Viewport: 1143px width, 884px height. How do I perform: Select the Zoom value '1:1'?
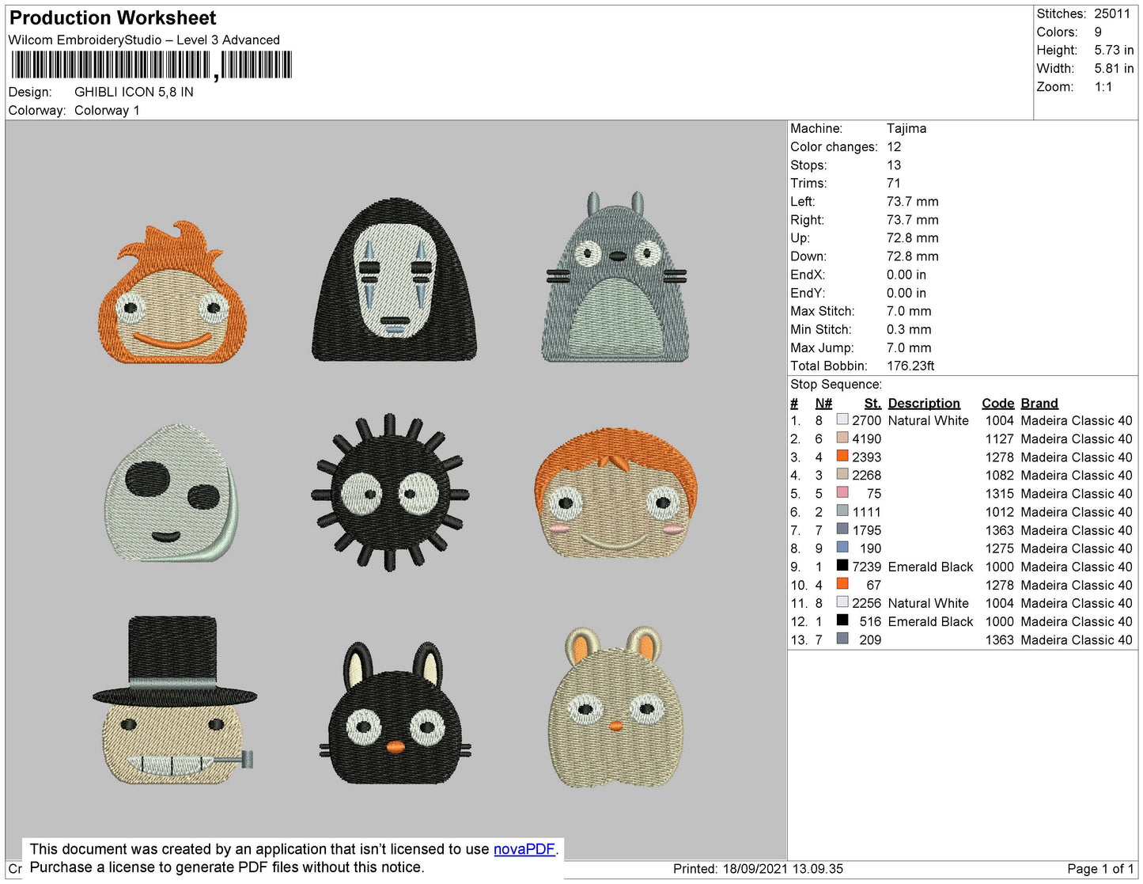point(1103,87)
